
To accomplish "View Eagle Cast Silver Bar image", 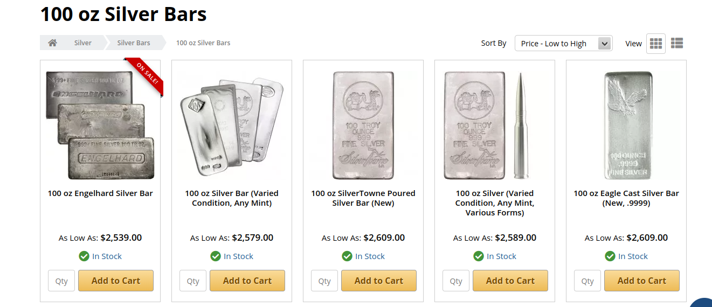I will (626, 125).
